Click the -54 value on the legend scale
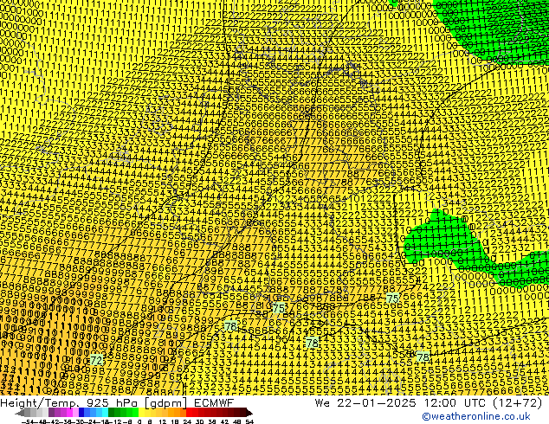The height and width of the screenshot is (424, 549). tap(28, 421)
